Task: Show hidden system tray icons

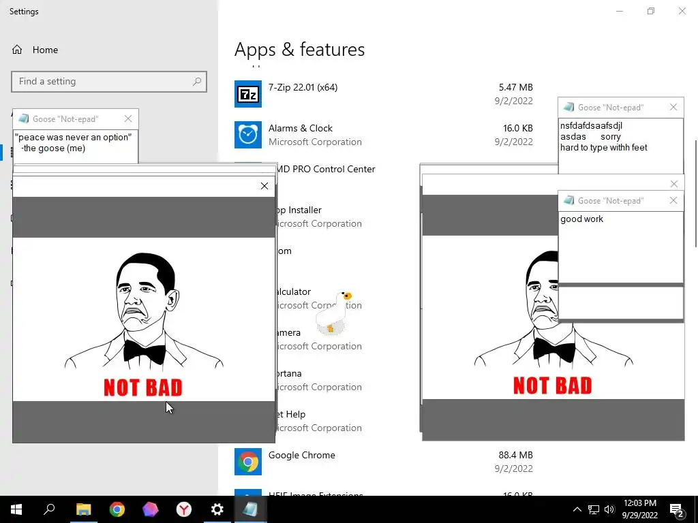Action: tap(577, 509)
